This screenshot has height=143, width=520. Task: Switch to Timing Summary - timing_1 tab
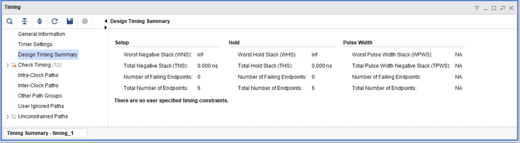[x=45, y=133]
